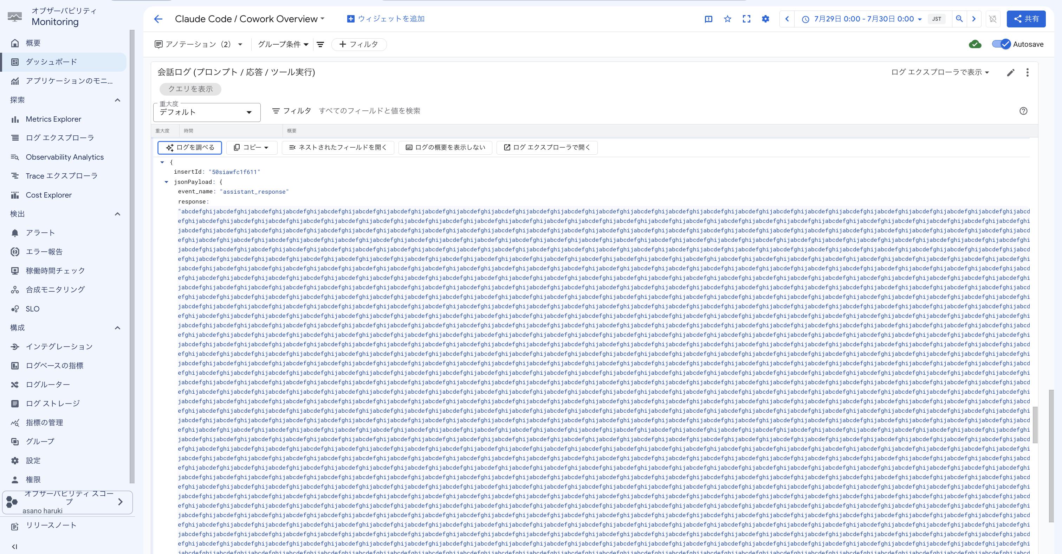
Task: Expand the アノテーション (2) dropdown
Action: [x=198, y=45]
